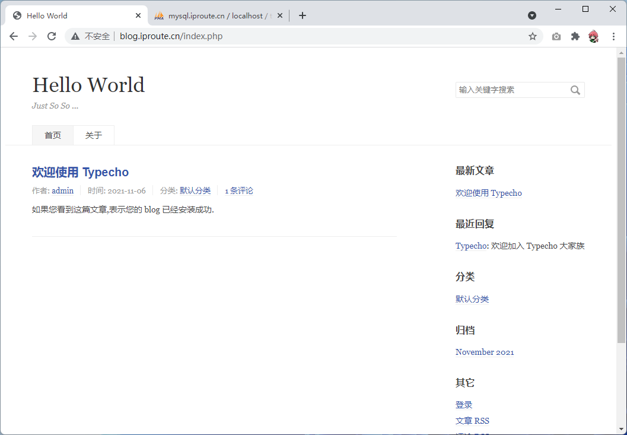Click the scrollbar up arrow
Screen dimensions: 627x435
(x=621, y=52)
